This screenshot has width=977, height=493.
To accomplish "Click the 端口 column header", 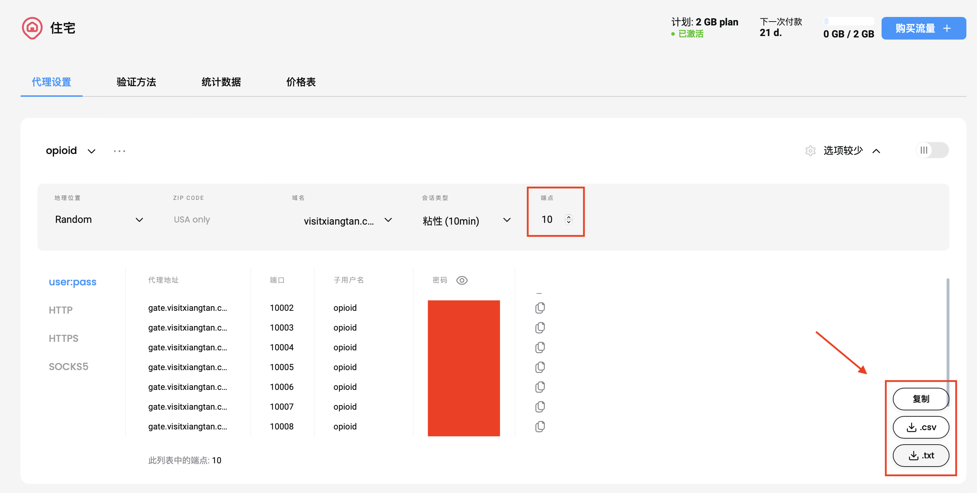I will 277,280.
